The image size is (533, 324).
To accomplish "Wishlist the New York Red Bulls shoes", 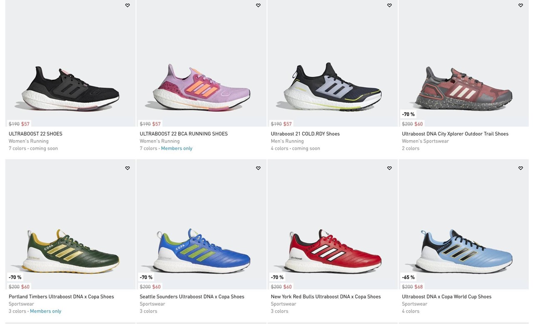I will (x=389, y=168).
